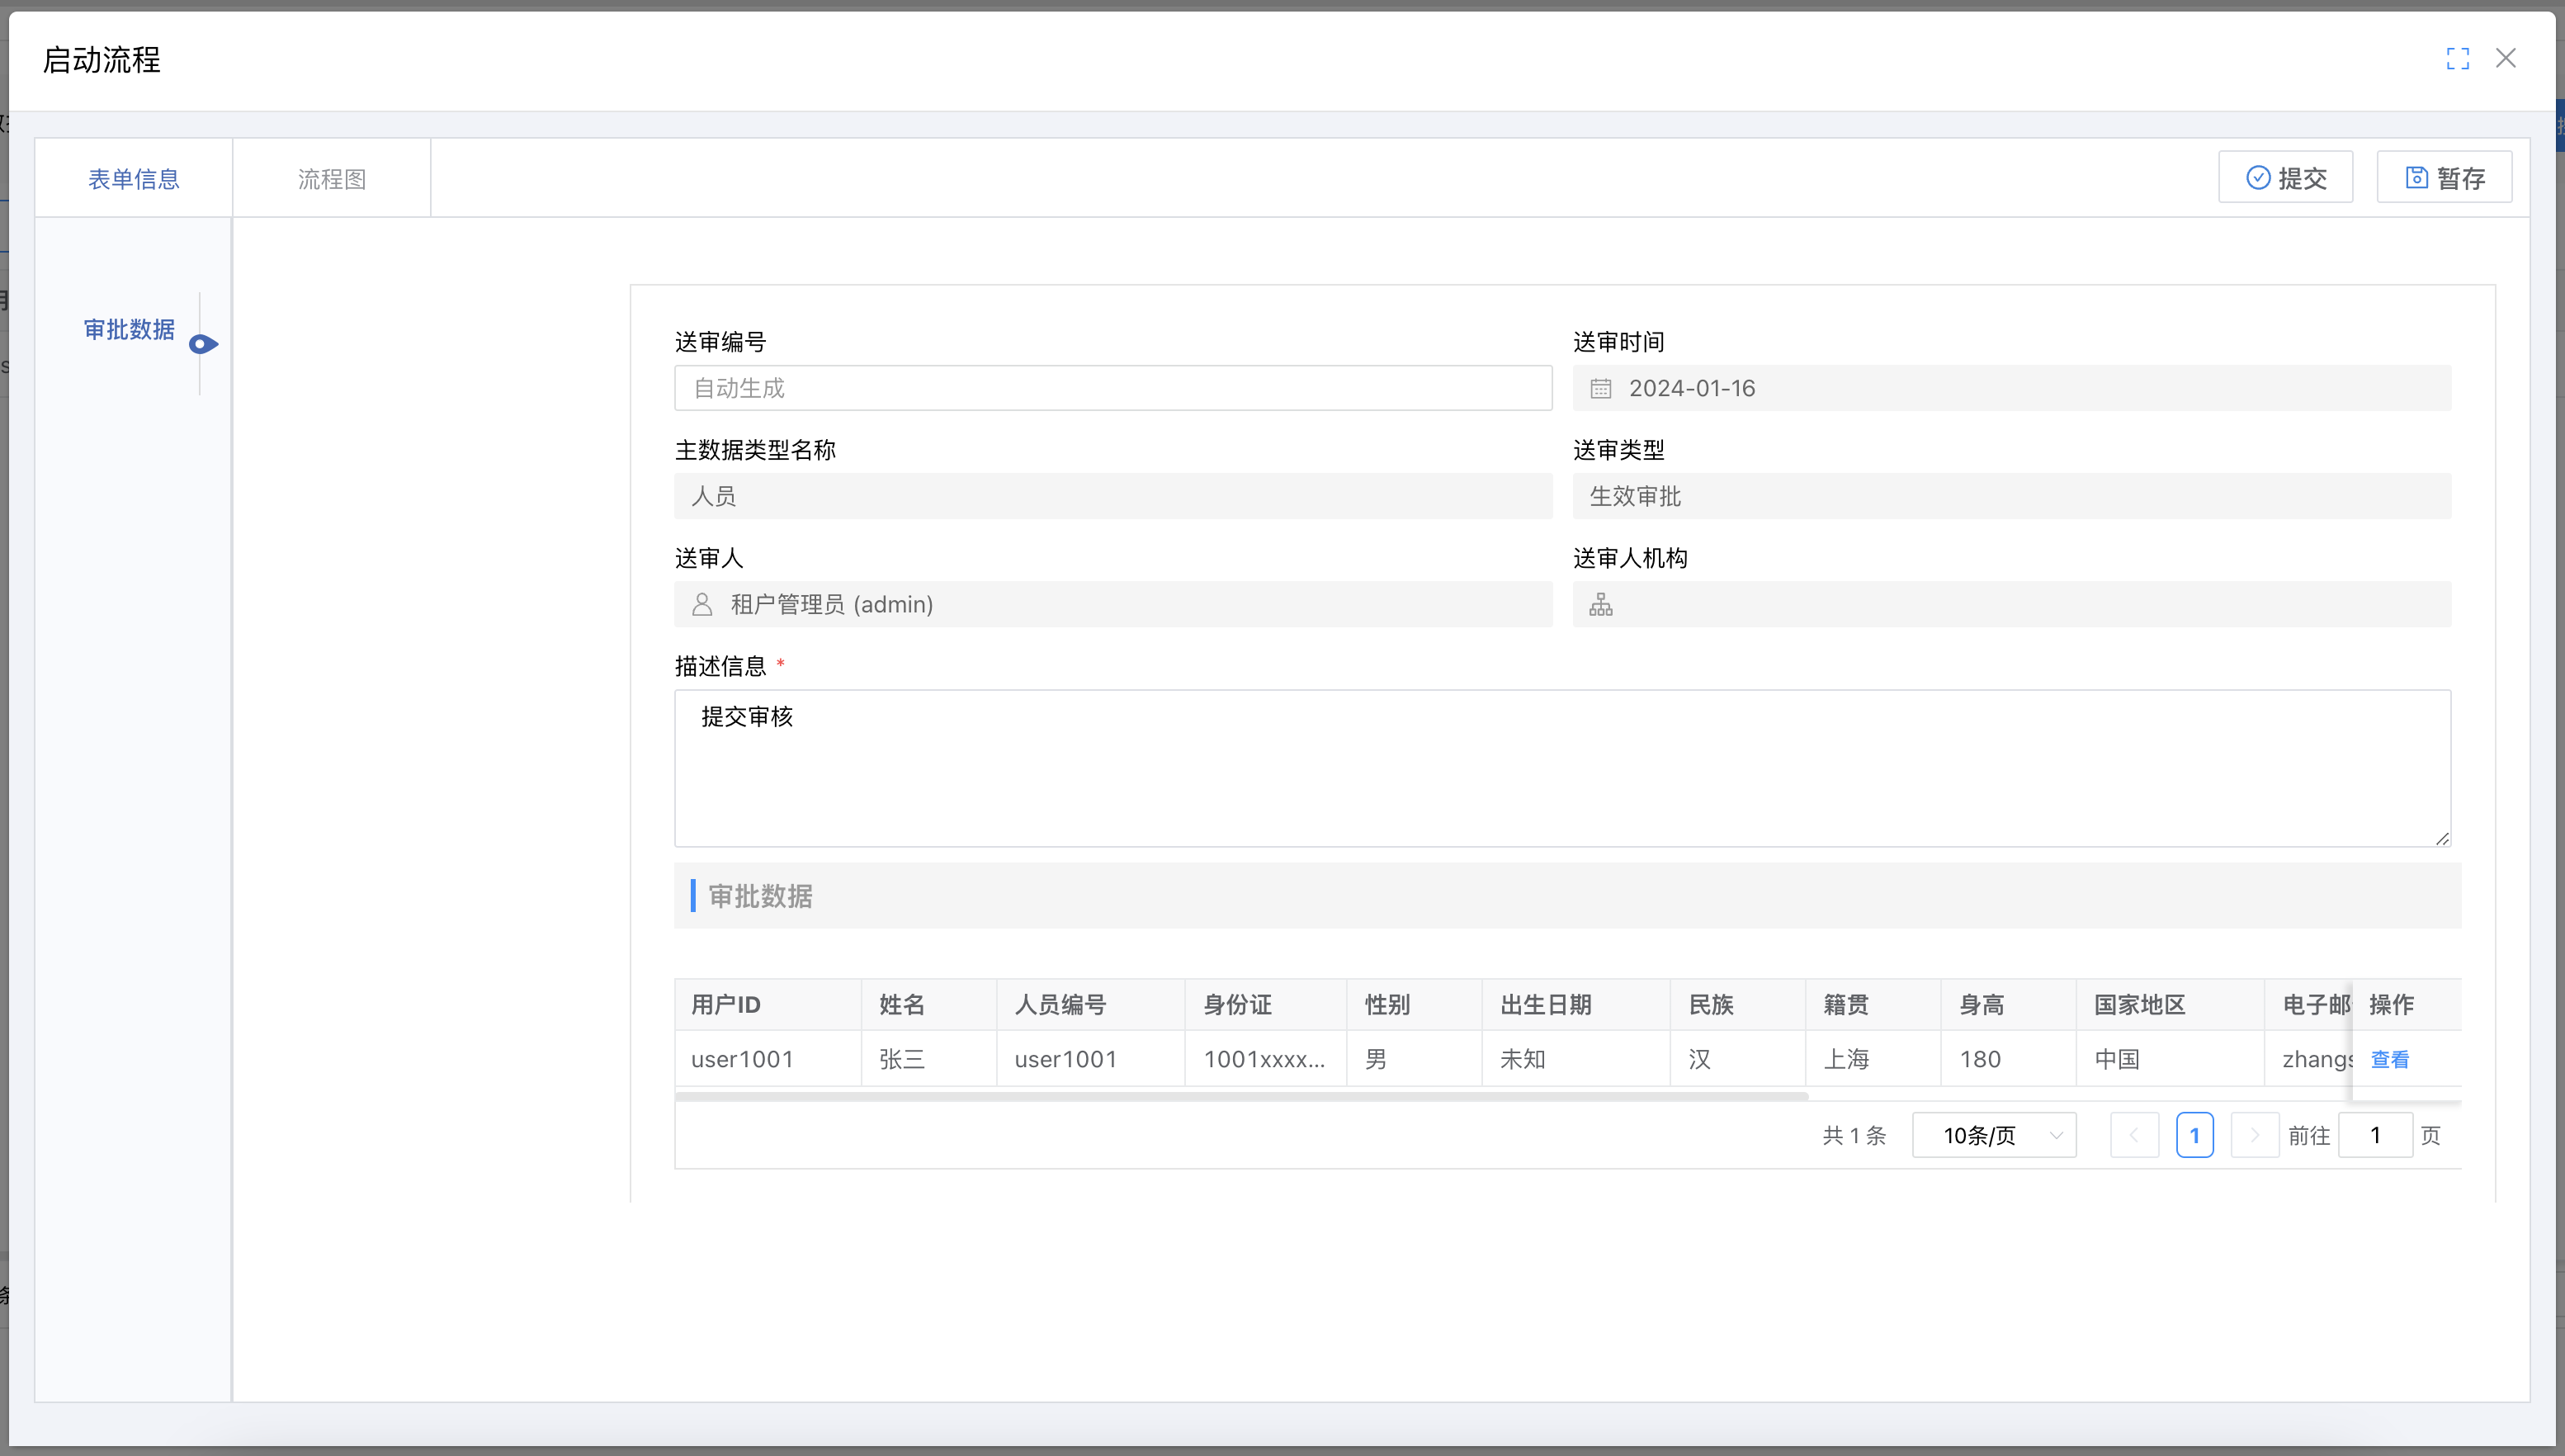Image resolution: width=2565 pixels, height=1456 pixels.
Task: Click the table horizontal scrollbar
Action: point(1241,1096)
